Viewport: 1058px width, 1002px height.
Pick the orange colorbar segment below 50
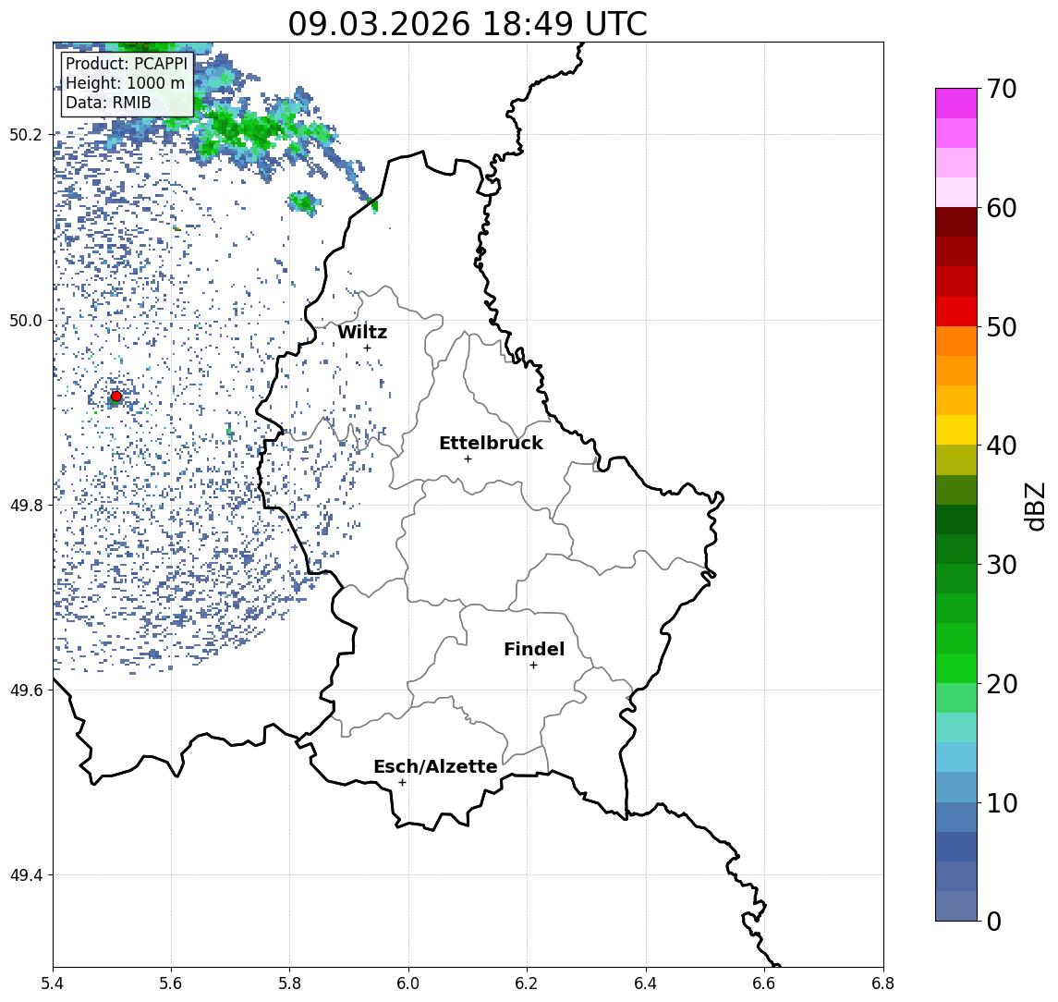tap(956, 341)
